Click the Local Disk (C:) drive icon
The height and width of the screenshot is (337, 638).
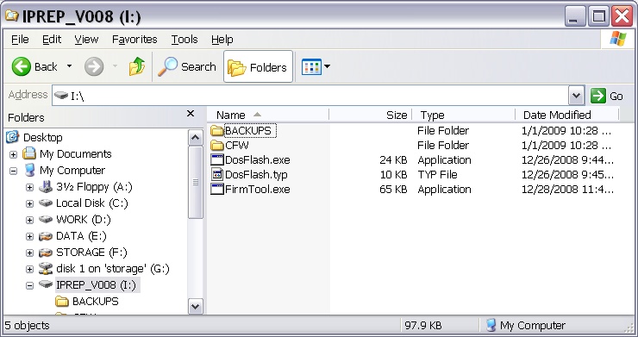point(46,203)
